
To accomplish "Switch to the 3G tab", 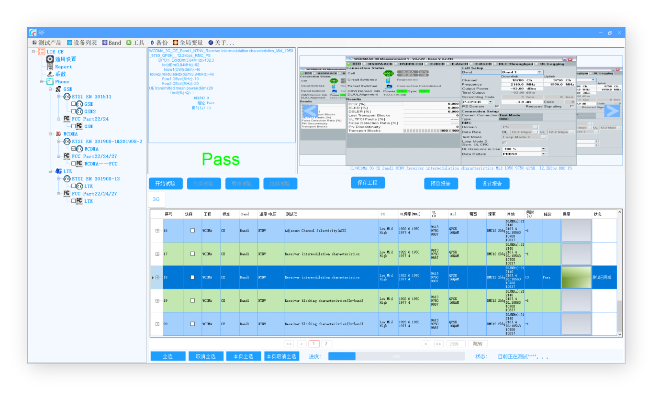I will [156, 199].
